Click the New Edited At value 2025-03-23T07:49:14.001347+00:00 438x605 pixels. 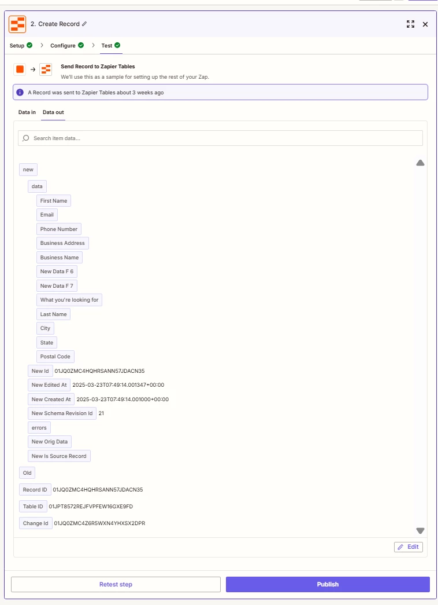(118, 384)
